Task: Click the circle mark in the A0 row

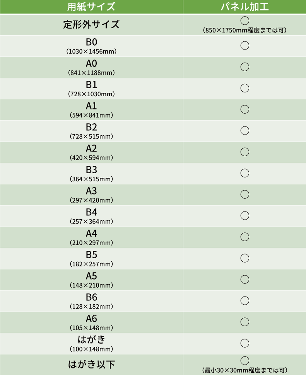Action: coord(244,67)
